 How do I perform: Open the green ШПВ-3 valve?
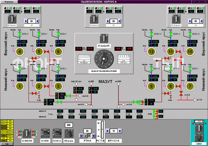(58, 69)
